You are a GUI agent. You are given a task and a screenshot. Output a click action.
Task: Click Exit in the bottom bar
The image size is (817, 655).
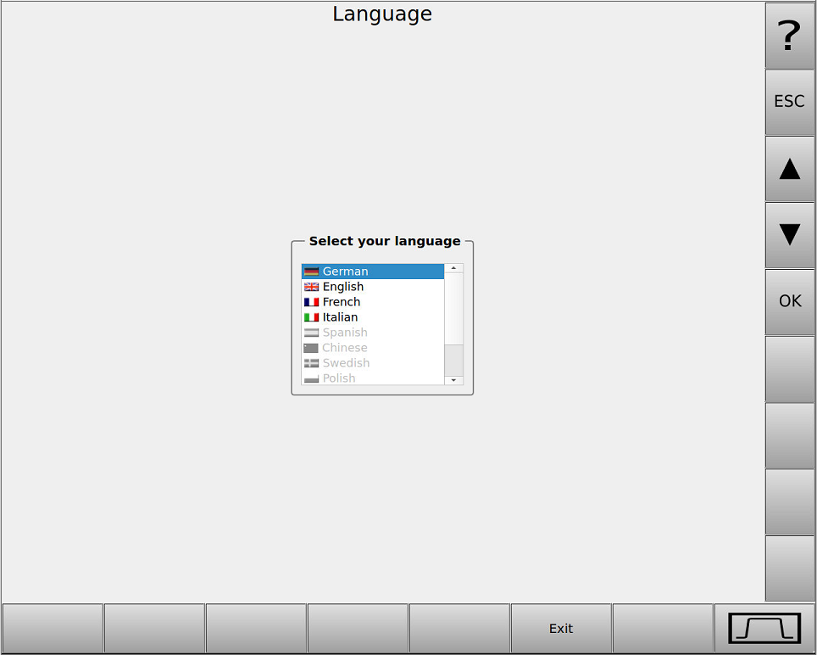pyautogui.click(x=560, y=629)
